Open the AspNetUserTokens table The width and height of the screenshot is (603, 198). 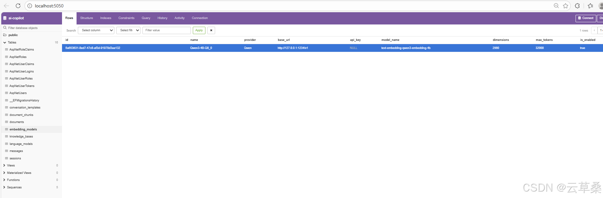[22, 86]
